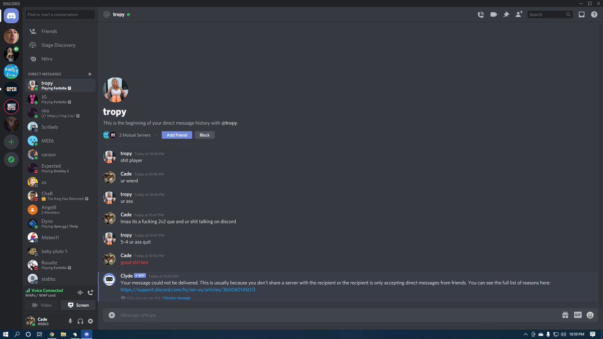Open user settings gear

[x=90, y=321]
